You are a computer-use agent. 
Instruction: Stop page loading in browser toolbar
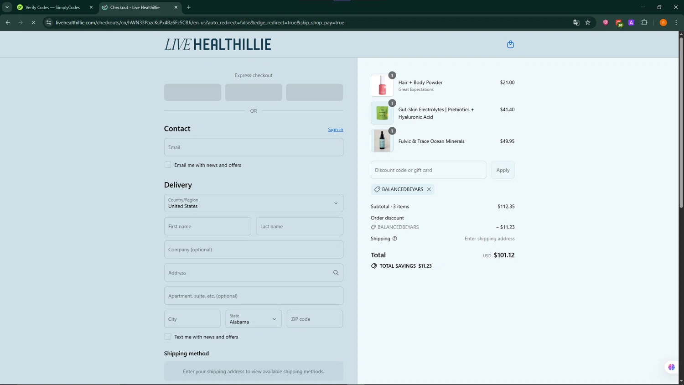pos(33,22)
